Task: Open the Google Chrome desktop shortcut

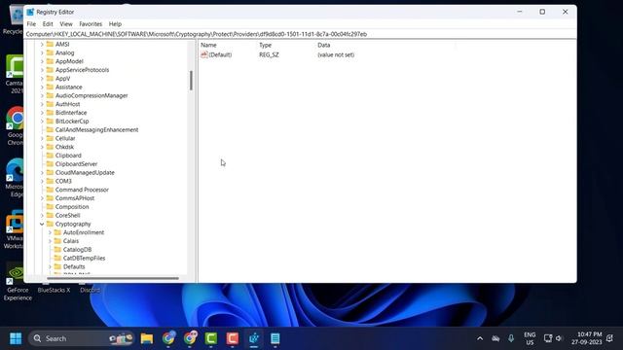Action: pyautogui.click(x=16, y=125)
